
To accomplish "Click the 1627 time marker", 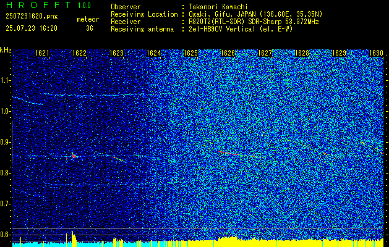I will tap(265, 53).
